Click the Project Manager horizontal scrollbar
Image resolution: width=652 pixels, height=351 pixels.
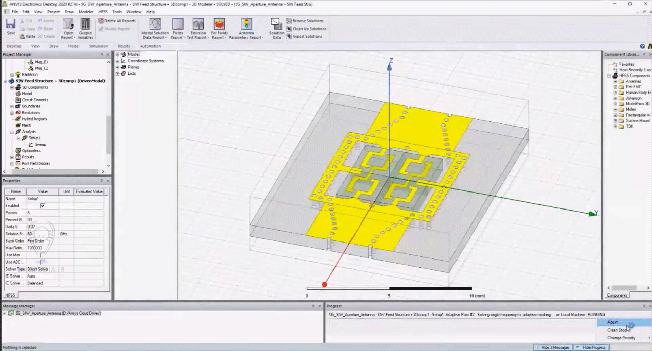[x=54, y=171]
